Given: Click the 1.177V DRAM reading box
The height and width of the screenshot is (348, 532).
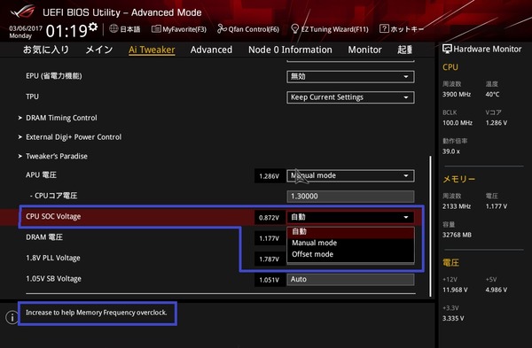Looking at the screenshot, I should point(270,238).
